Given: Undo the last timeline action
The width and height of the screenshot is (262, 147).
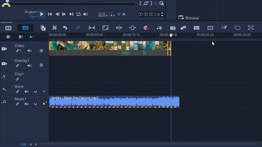Looking at the screenshot, I should [65, 28].
